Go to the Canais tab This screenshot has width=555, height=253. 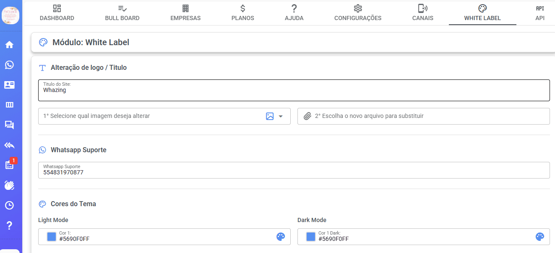422,13
